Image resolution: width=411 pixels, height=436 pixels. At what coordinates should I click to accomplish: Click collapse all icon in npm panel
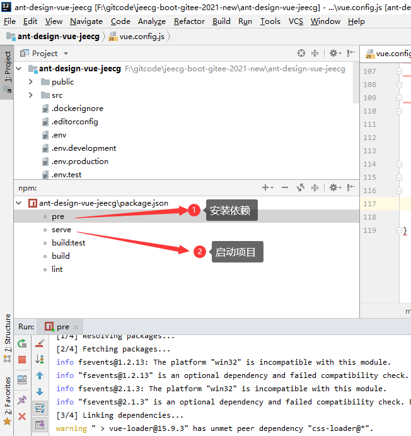pos(315,187)
